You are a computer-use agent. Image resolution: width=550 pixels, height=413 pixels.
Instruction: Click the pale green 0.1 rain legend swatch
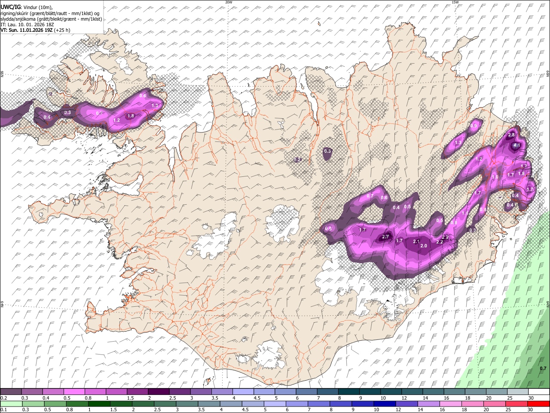(11, 404)
